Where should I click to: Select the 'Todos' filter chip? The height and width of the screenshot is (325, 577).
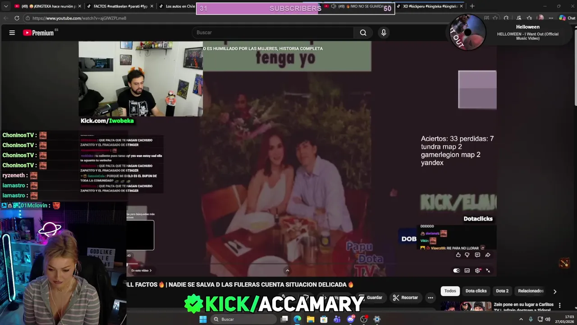point(450,291)
